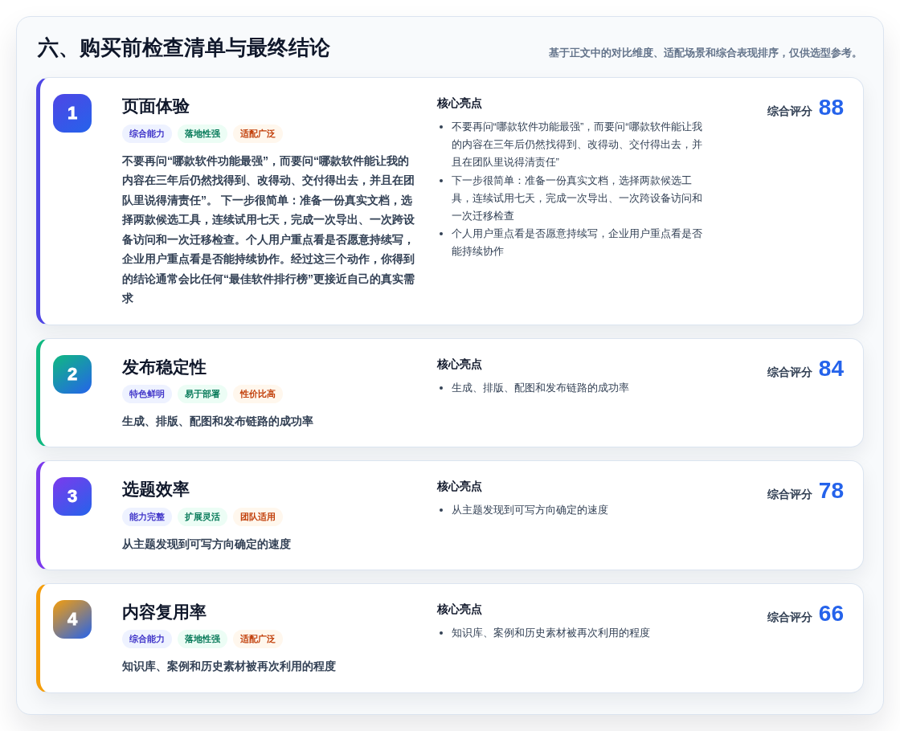
Task: Click the 页面体验 bold description paragraph
Action: point(268,230)
